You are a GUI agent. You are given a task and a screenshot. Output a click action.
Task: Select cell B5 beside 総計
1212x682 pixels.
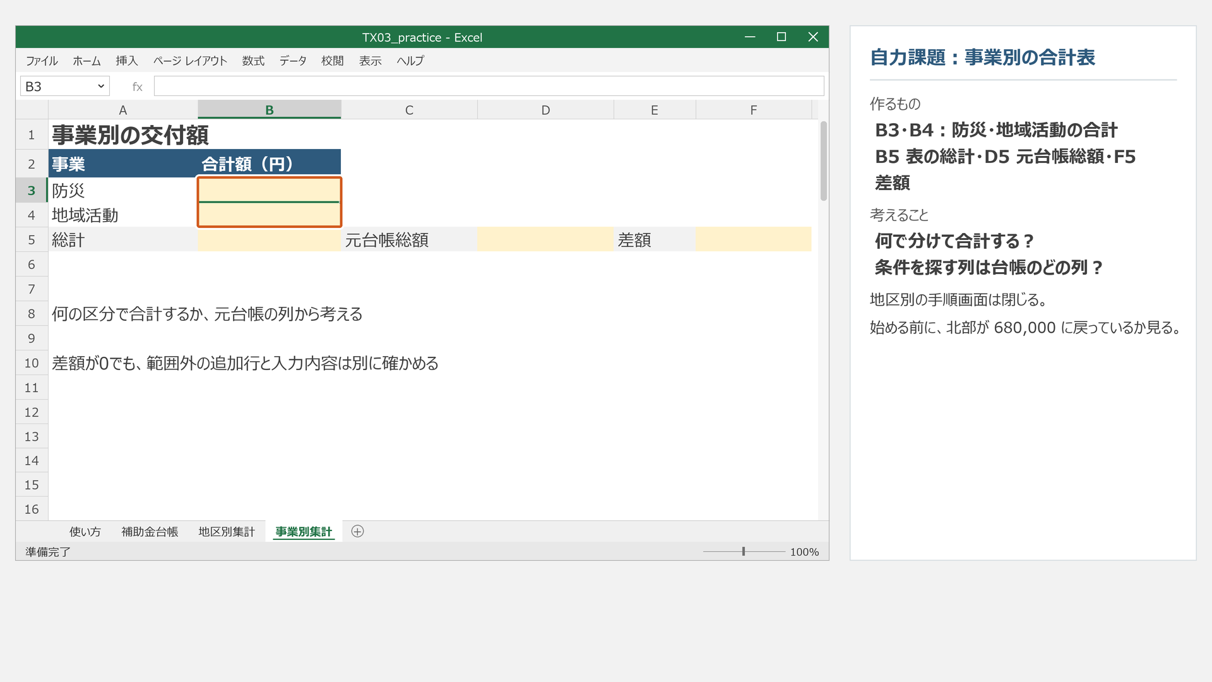click(270, 239)
